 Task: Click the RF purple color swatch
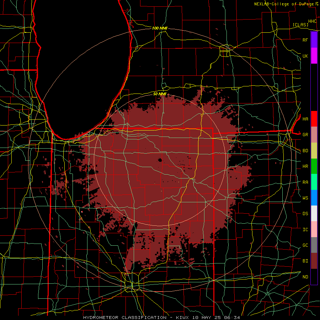click(x=314, y=40)
